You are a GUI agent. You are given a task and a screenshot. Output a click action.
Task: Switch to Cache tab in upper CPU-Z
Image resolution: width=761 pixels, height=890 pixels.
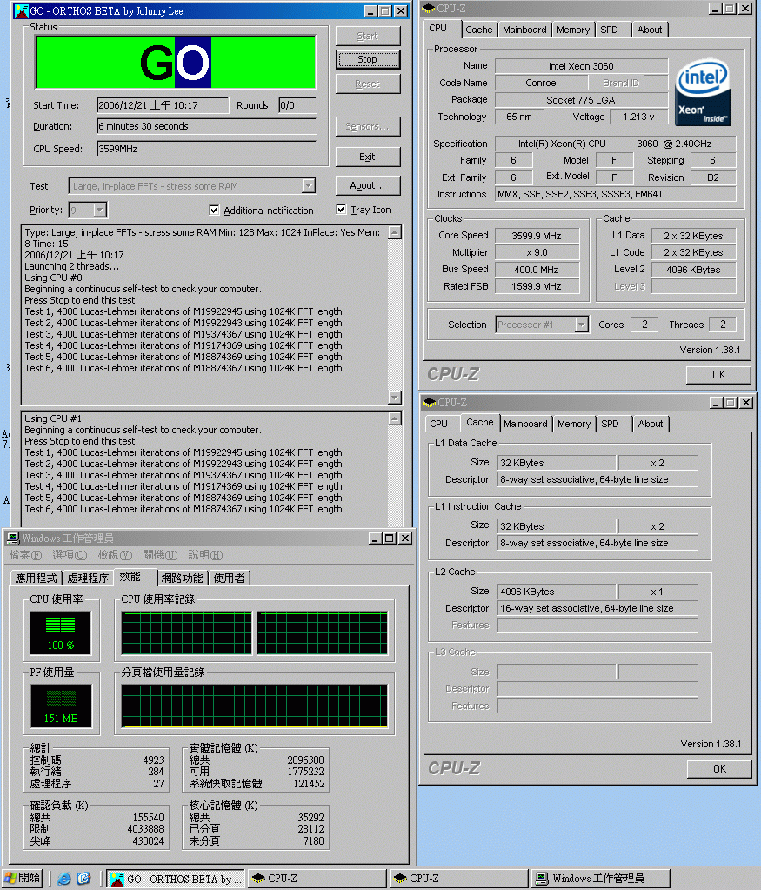pyautogui.click(x=479, y=30)
